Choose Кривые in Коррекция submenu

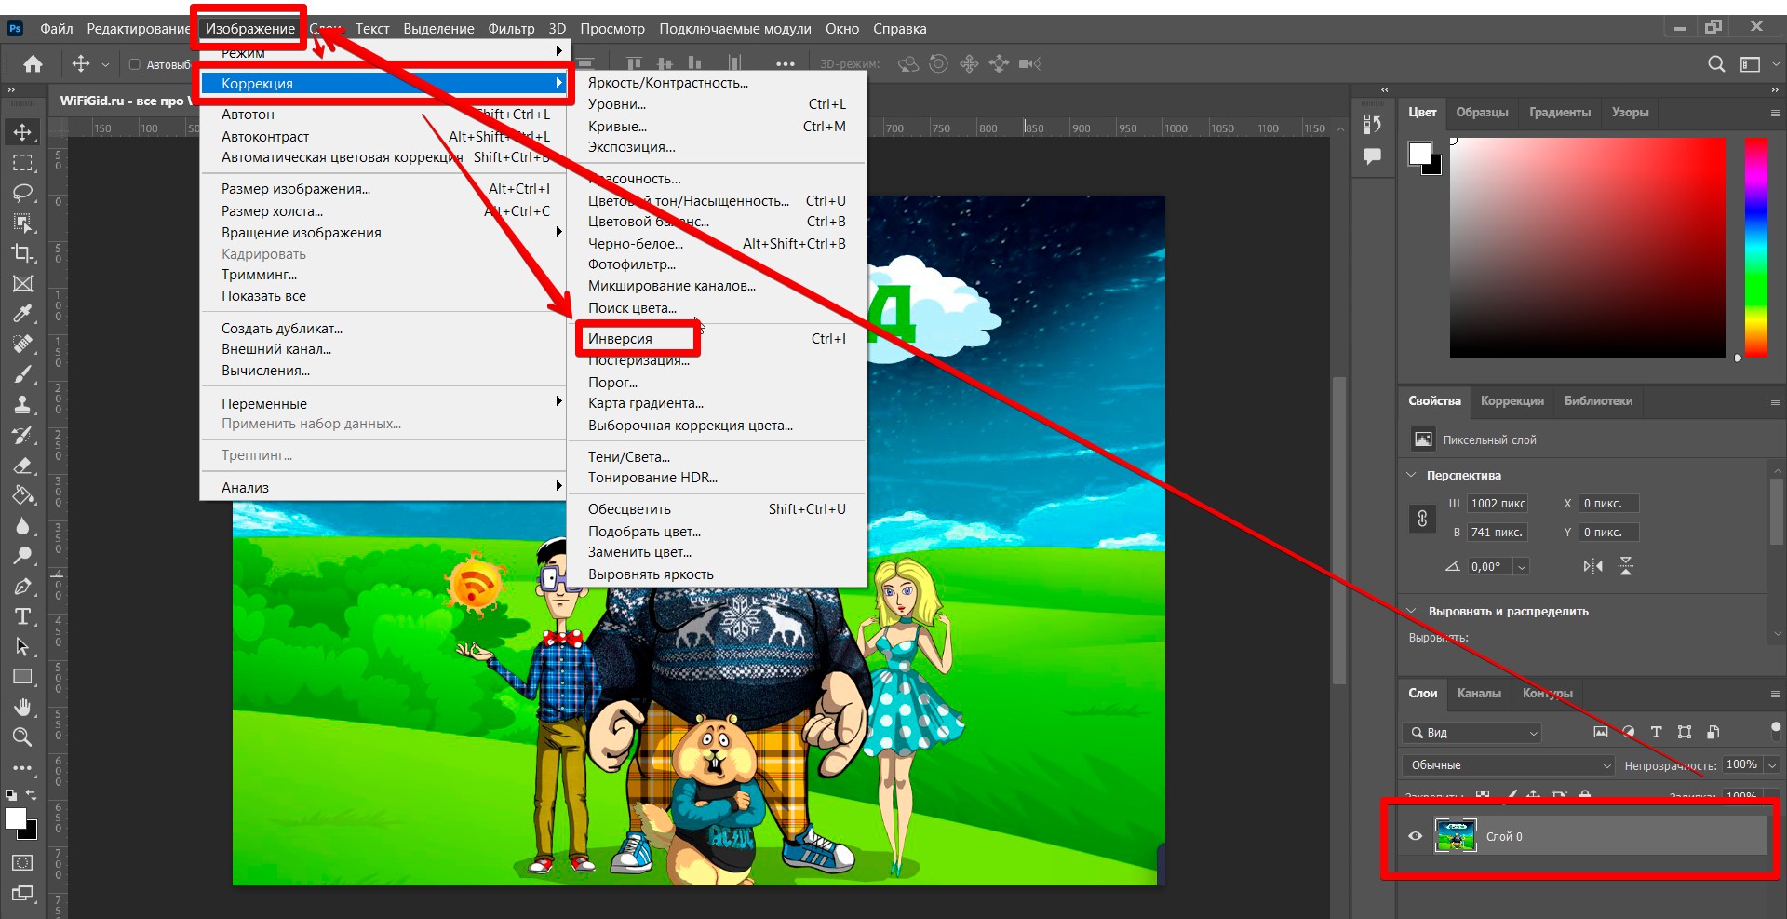click(717, 127)
